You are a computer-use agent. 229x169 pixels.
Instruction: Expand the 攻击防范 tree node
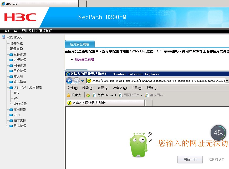click(x=11, y=82)
